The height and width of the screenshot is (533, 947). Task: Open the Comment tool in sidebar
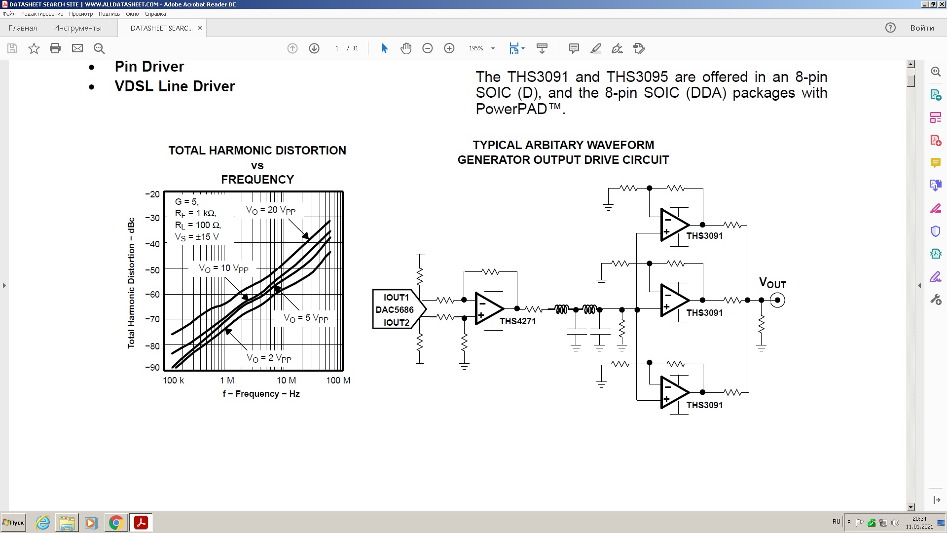pyautogui.click(x=936, y=163)
